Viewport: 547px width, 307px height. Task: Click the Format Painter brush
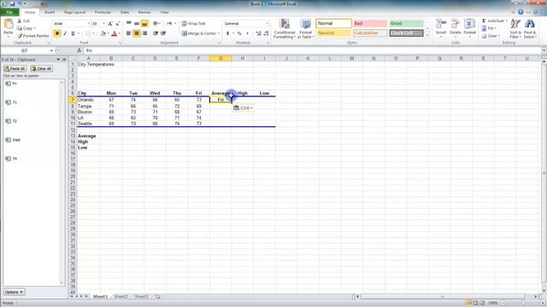[32, 36]
